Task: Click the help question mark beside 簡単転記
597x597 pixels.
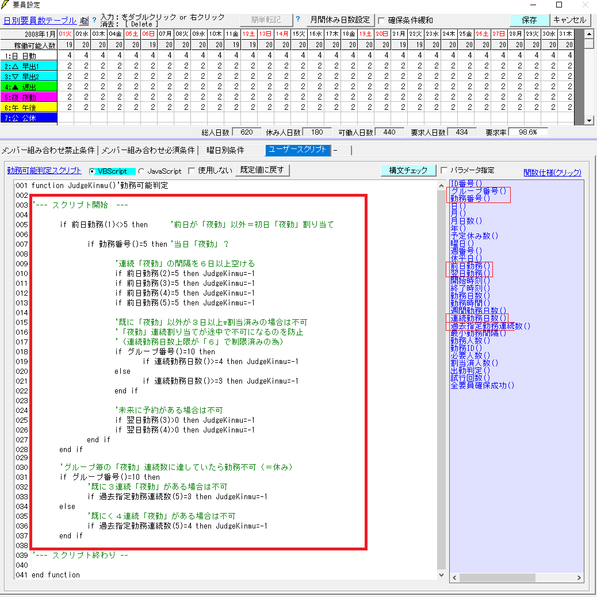Action: (298, 20)
